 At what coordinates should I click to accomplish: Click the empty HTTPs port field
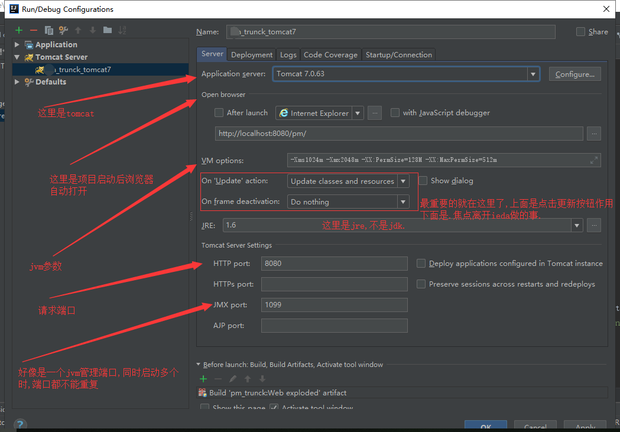334,284
